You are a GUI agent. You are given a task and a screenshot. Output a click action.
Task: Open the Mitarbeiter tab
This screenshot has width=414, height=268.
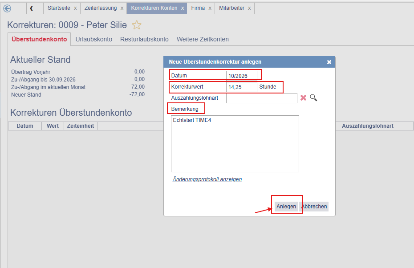coord(231,8)
